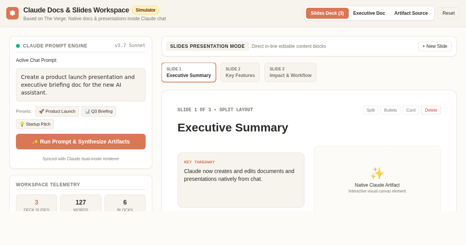Click the 127 Words telemetry card
The image size is (466, 245).
coord(81,203)
